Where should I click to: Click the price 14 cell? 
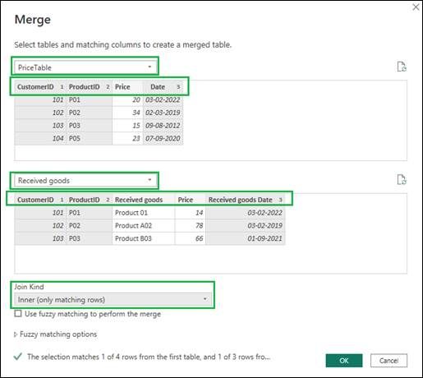(x=191, y=213)
